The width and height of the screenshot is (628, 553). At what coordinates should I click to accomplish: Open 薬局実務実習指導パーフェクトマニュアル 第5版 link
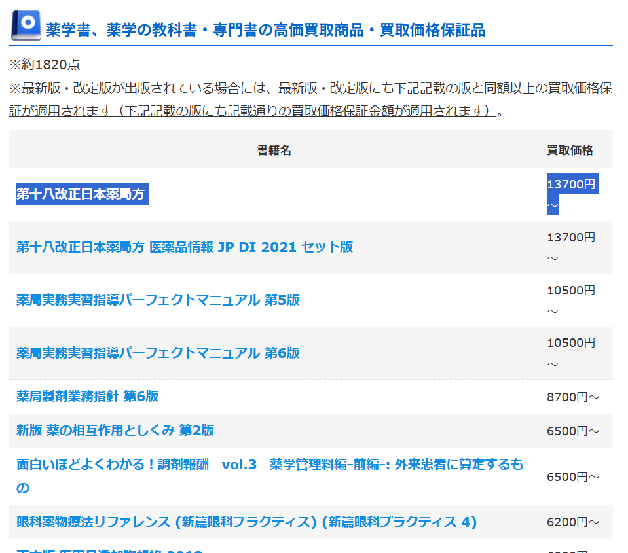click(x=158, y=300)
